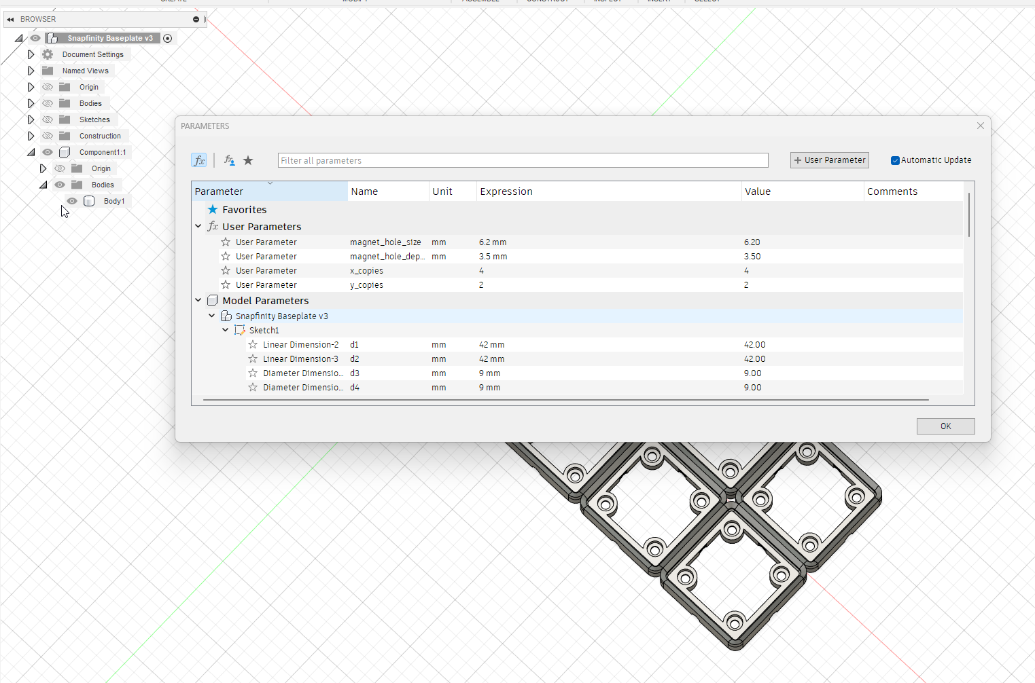The width and height of the screenshot is (1035, 683).
Task: Toggle the Automatic Update checkbox
Action: pyautogui.click(x=895, y=160)
